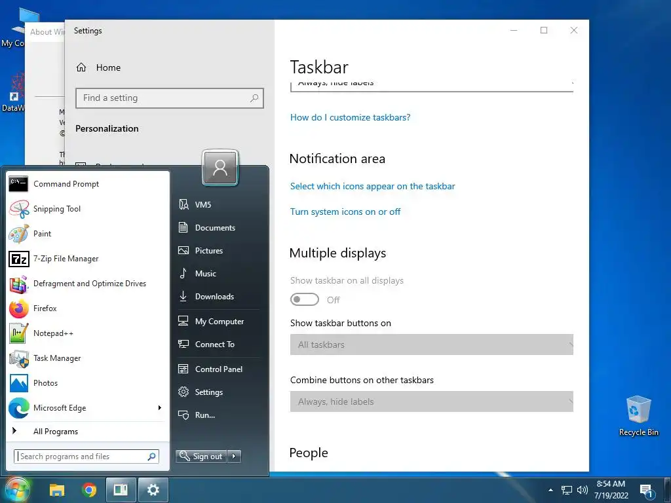The width and height of the screenshot is (671, 503).
Task: Open Defragment and Optimize Drives
Action: 88,283
